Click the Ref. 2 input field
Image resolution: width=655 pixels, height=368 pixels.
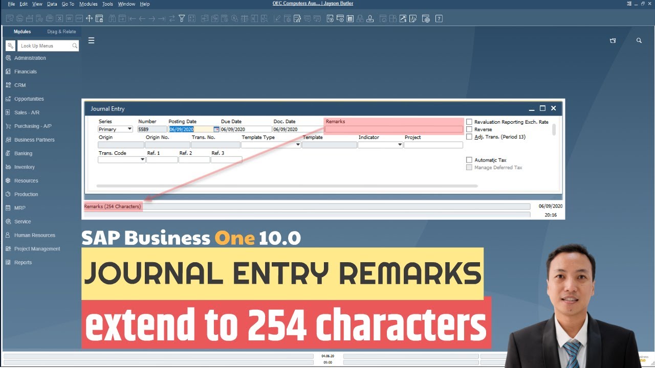coord(194,159)
